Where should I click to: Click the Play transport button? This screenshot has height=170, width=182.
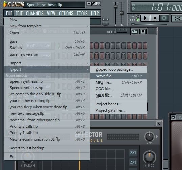145,18
